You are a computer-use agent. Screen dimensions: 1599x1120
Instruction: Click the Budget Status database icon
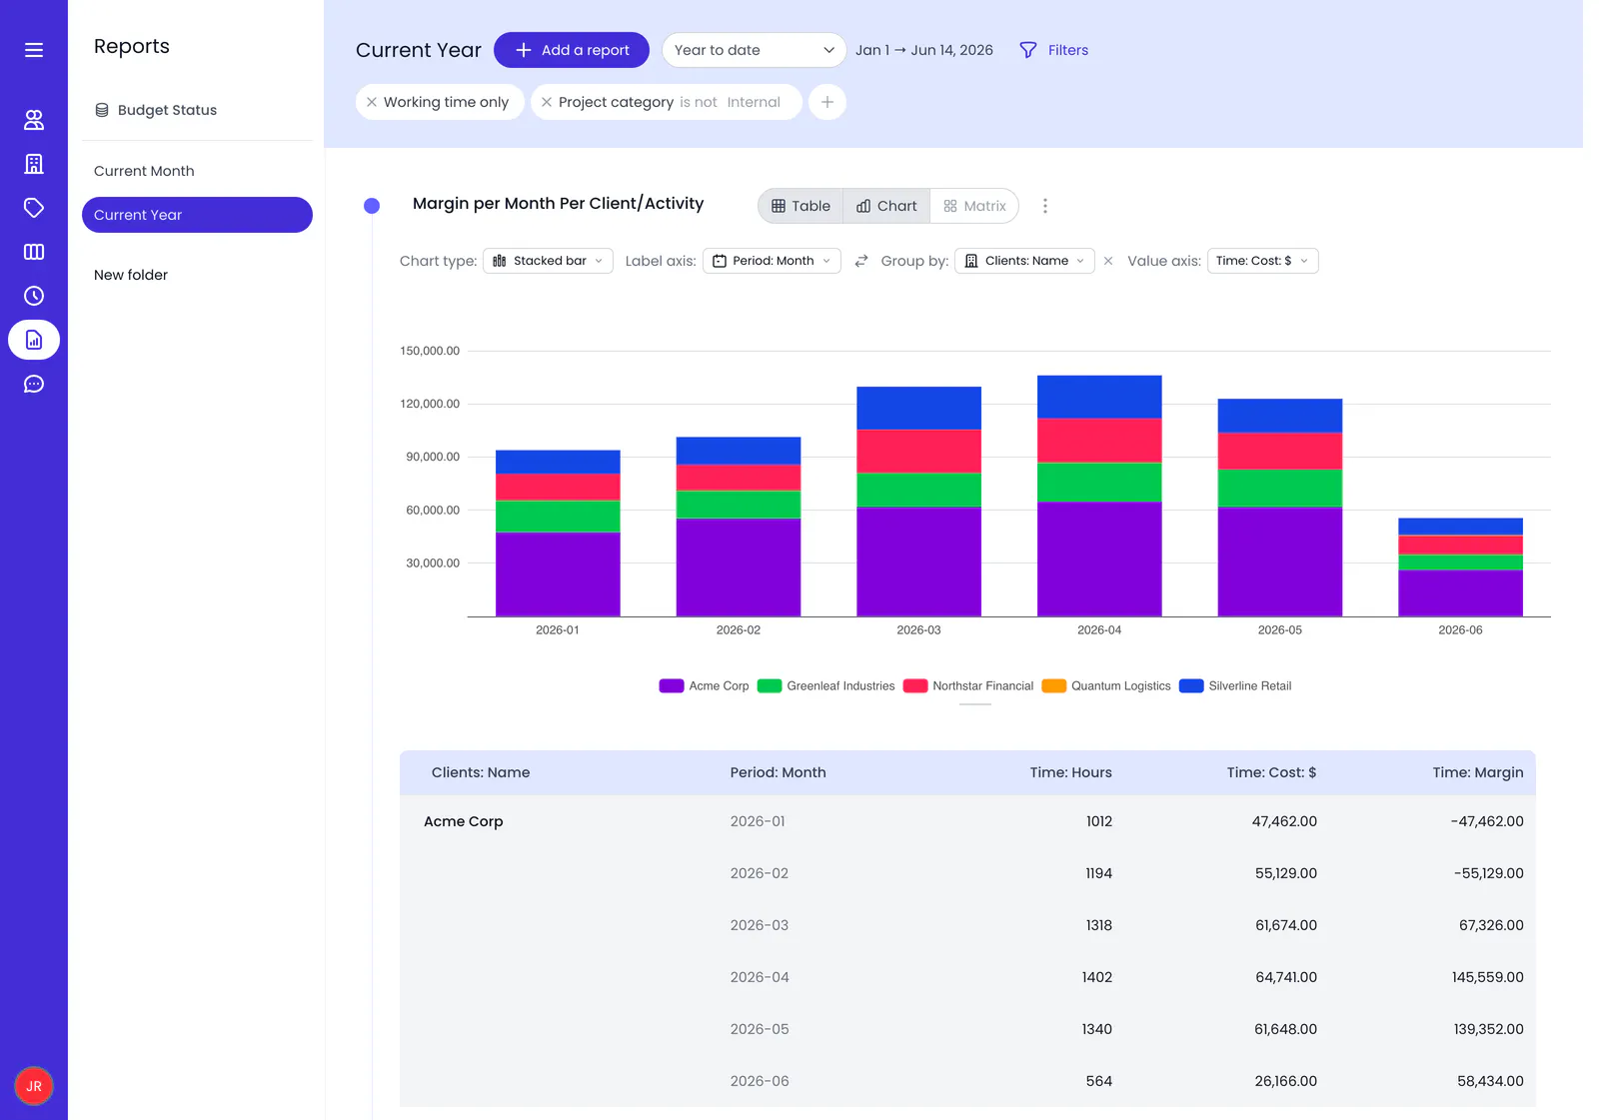point(102,110)
